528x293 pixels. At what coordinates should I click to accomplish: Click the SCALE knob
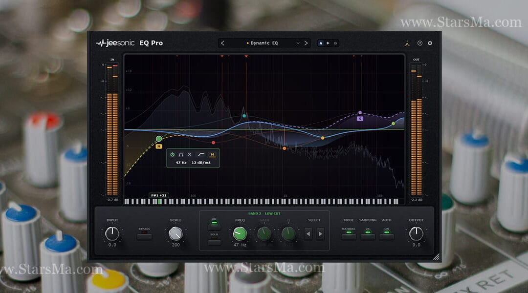coord(176,233)
